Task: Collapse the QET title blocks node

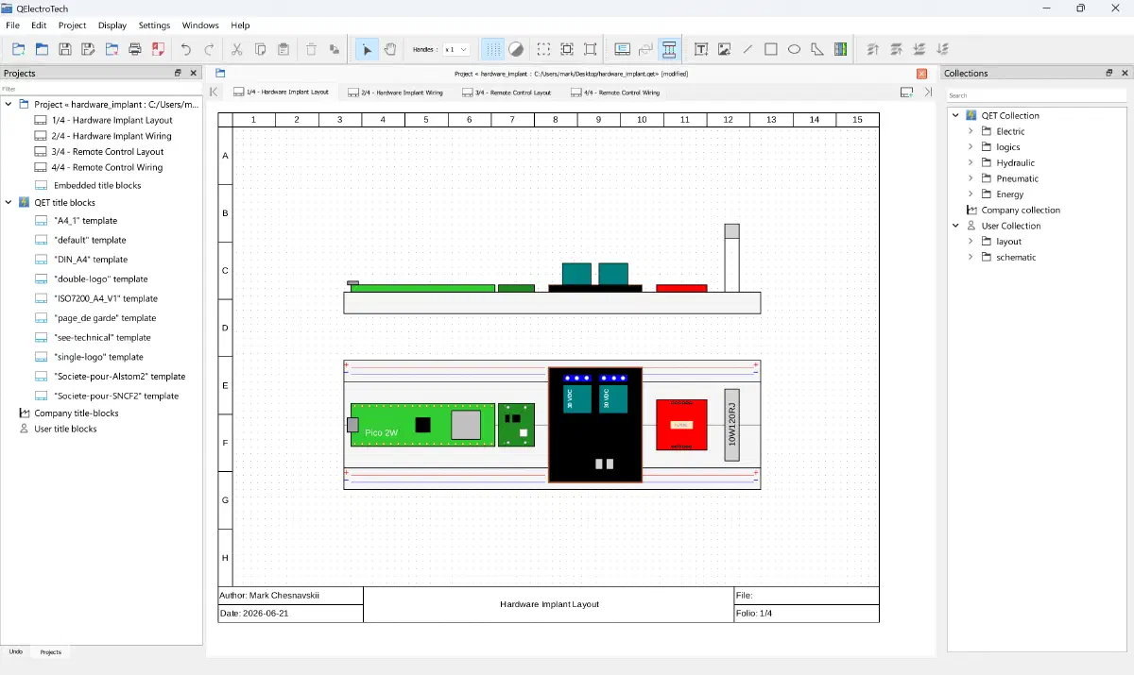Action: [9, 202]
